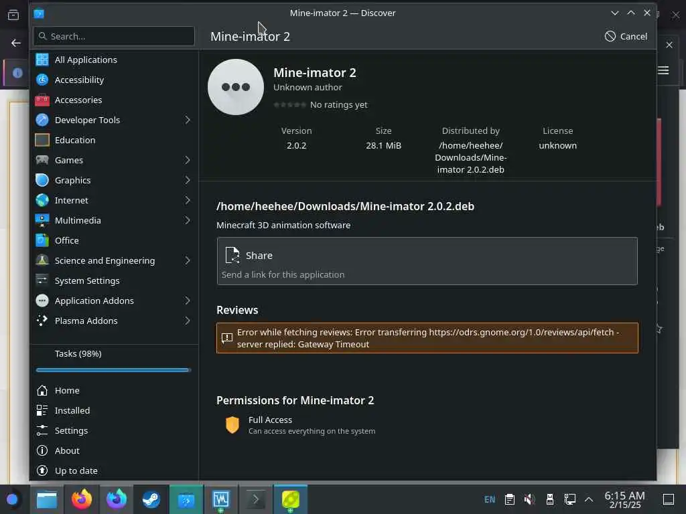The width and height of the screenshot is (686, 514).
Task: Click the Science and Engineering flask icon
Action: (42, 260)
